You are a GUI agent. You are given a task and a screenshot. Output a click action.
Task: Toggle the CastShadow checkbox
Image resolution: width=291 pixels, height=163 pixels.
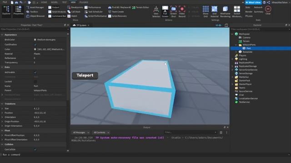[35, 44]
